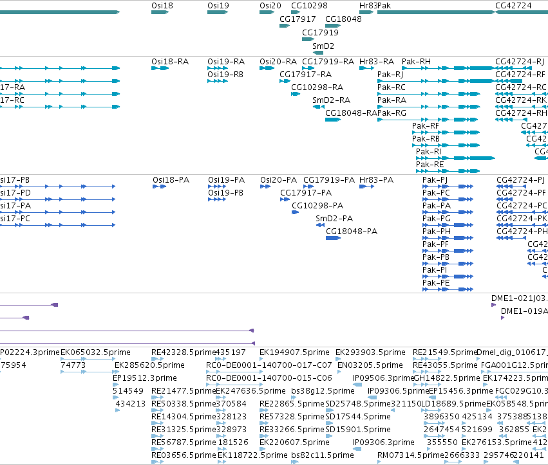Click the Hr83-RA transcript label
548x465 pixels.
(x=377, y=62)
